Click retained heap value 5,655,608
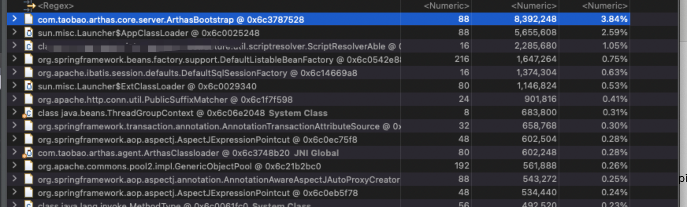687x207 pixels. (535, 32)
